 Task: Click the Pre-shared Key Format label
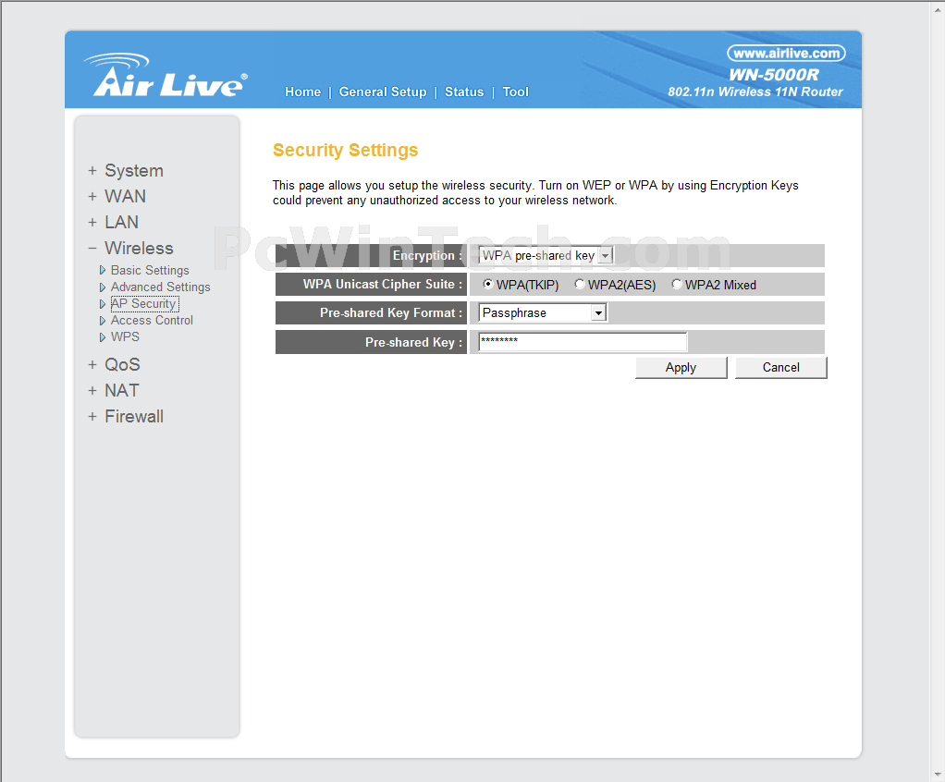click(x=391, y=313)
